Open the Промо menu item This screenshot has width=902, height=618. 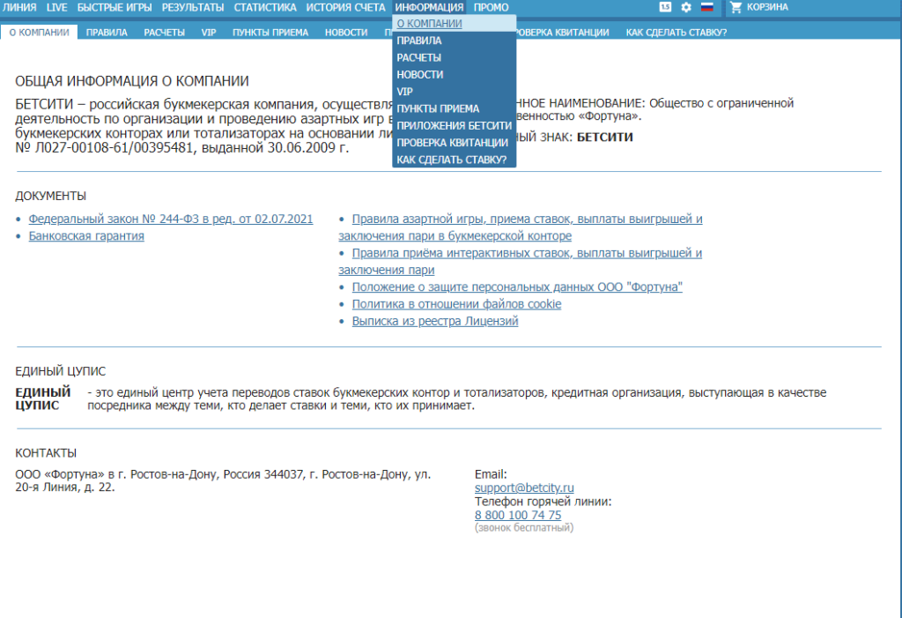491,7
